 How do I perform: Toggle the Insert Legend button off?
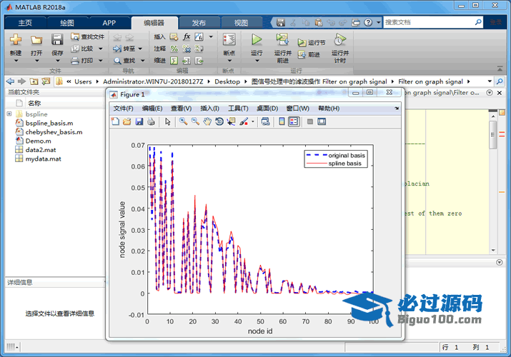pos(294,121)
